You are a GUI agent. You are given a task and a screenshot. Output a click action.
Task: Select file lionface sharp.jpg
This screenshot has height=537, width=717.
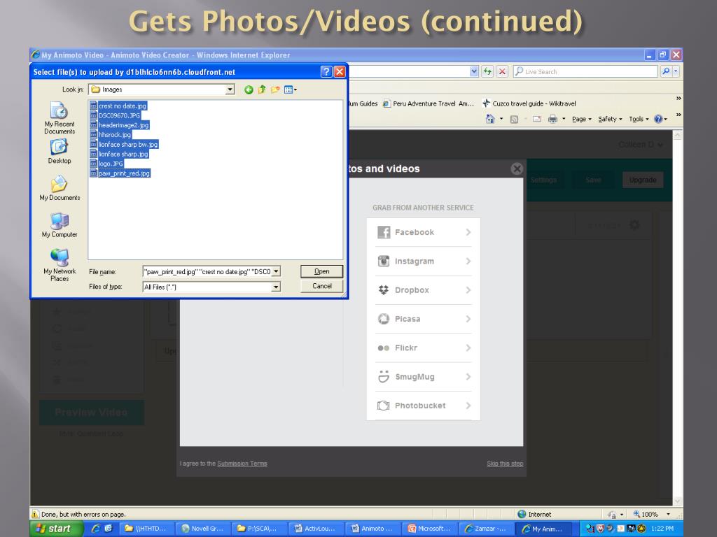120,154
